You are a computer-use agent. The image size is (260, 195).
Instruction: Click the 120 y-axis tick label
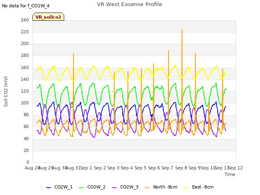(x=25, y=91)
